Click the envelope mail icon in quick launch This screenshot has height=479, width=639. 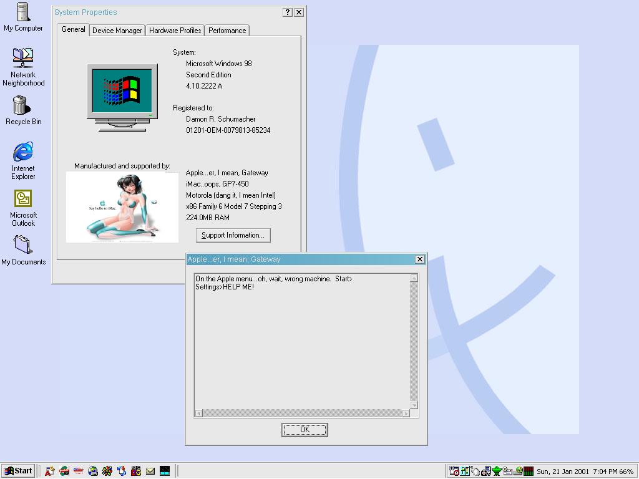pyautogui.click(x=150, y=471)
